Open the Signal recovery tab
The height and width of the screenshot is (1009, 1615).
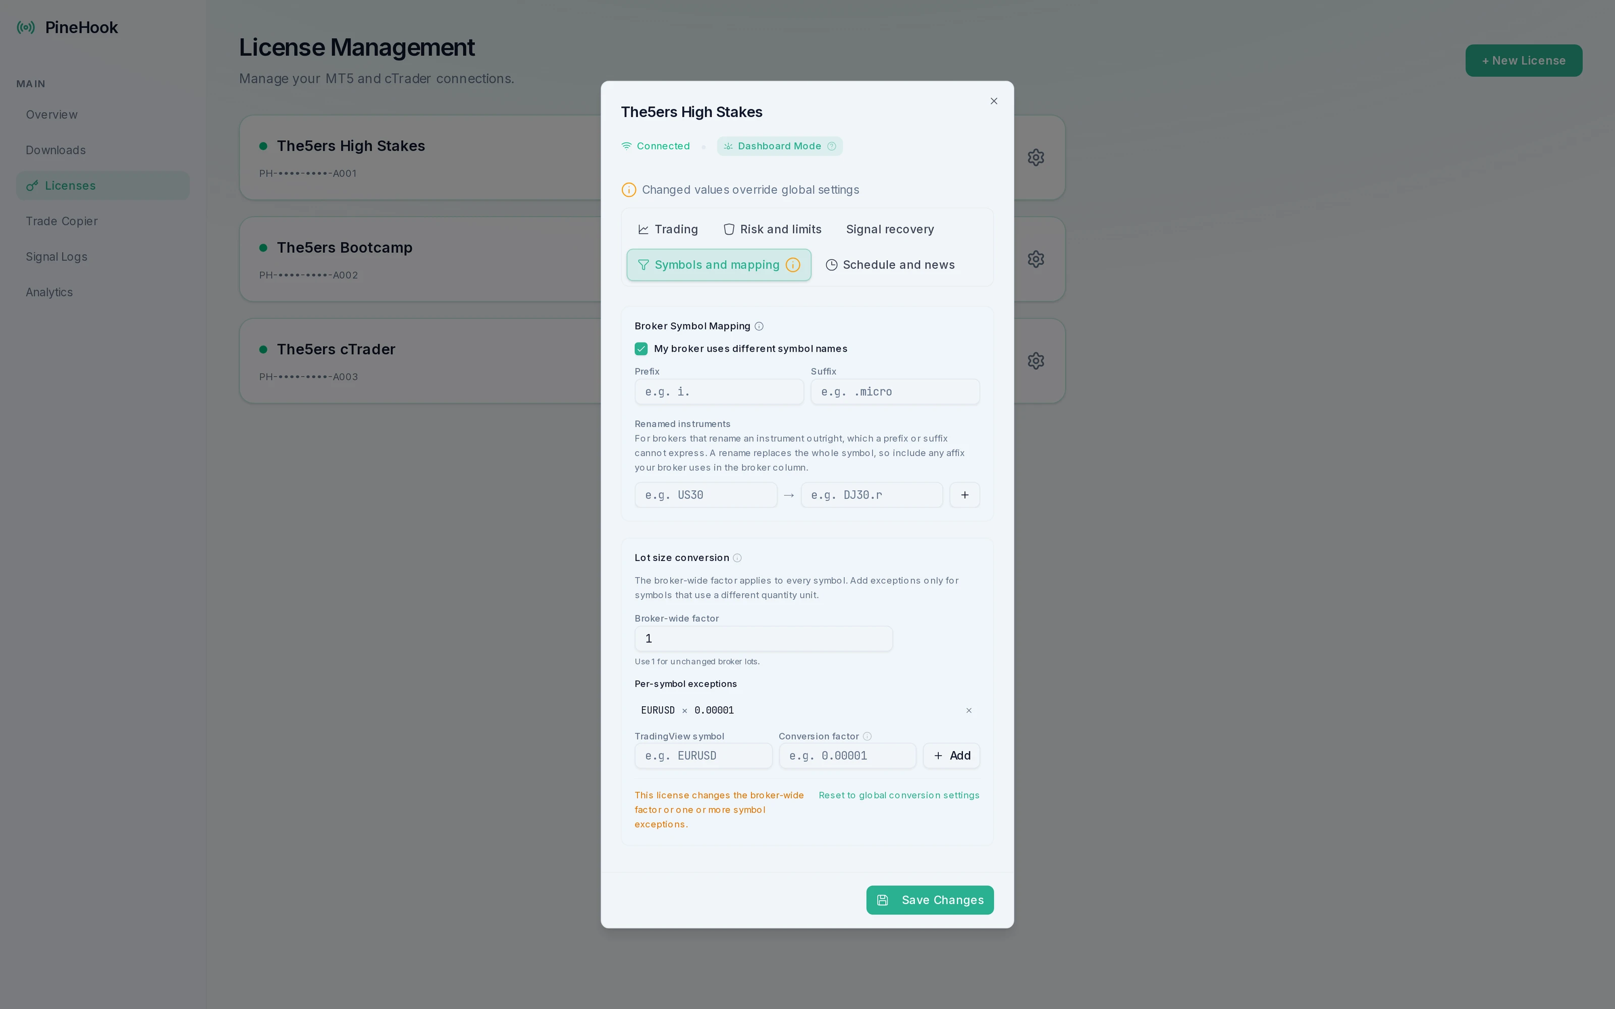(890, 230)
